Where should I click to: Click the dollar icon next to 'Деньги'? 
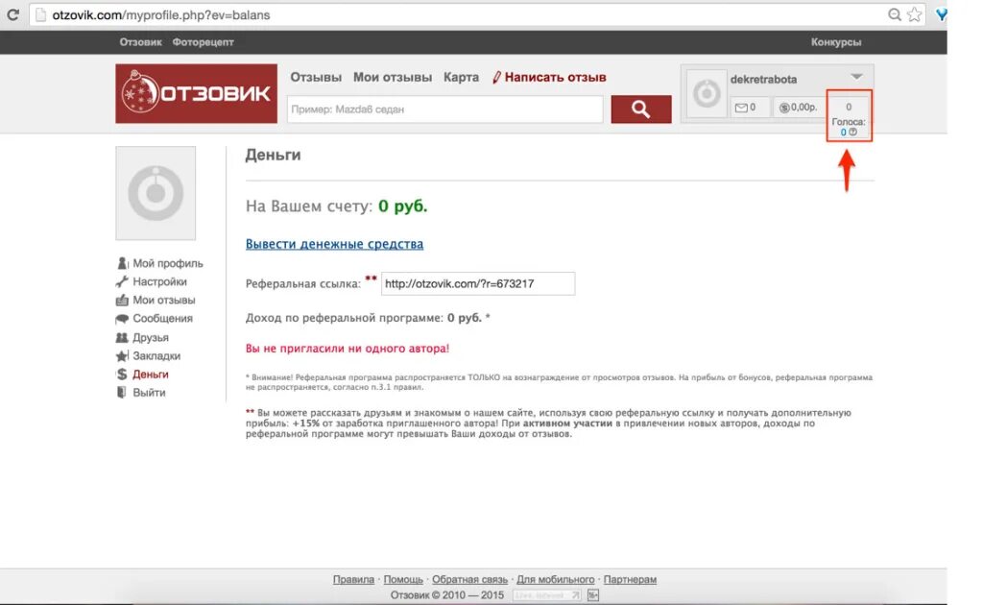pos(121,375)
